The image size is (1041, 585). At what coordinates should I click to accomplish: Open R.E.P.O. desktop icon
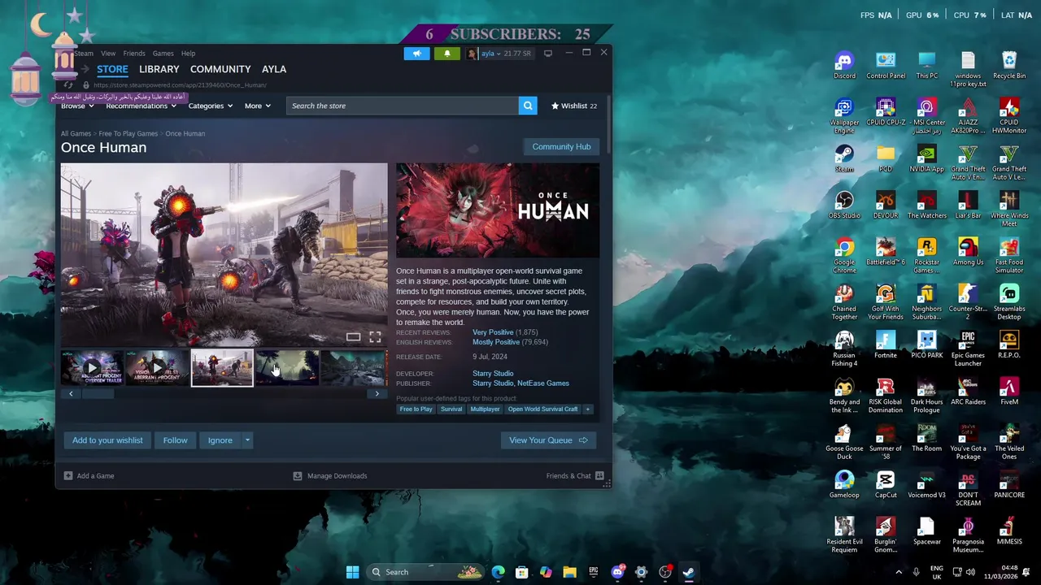(x=1009, y=345)
